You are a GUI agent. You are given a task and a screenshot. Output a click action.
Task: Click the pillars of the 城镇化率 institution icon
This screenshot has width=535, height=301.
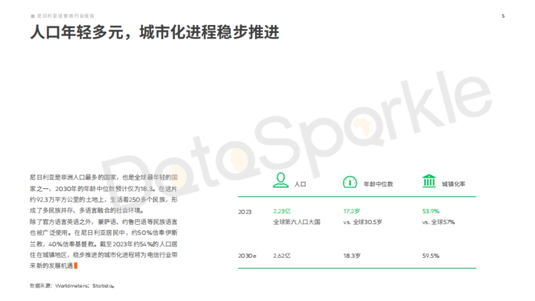point(428,182)
